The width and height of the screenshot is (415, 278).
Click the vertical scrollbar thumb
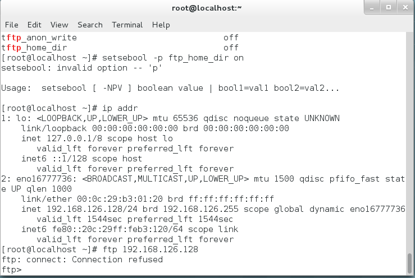click(409, 262)
